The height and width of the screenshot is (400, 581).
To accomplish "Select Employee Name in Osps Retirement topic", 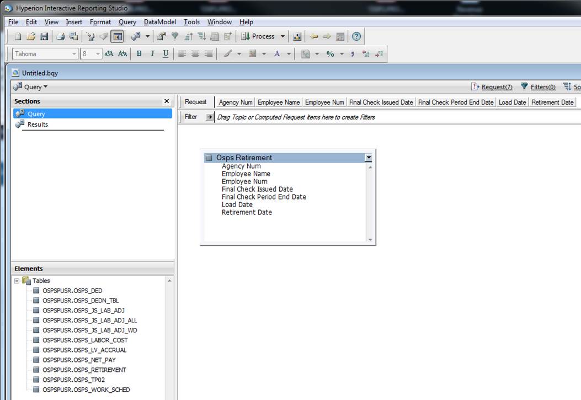I will 246,174.
